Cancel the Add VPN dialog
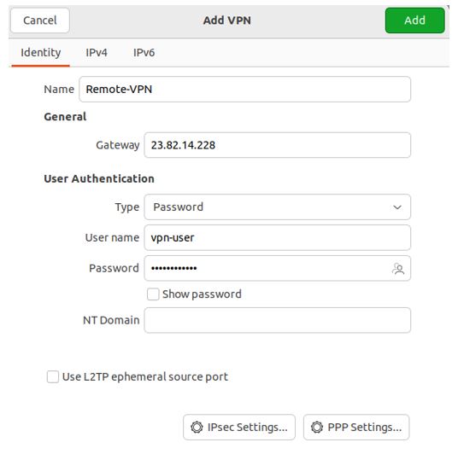 pos(40,20)
